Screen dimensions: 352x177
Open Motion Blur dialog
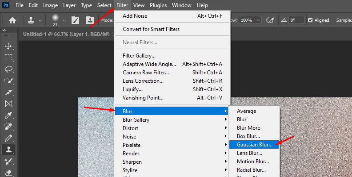coord(254,162)
